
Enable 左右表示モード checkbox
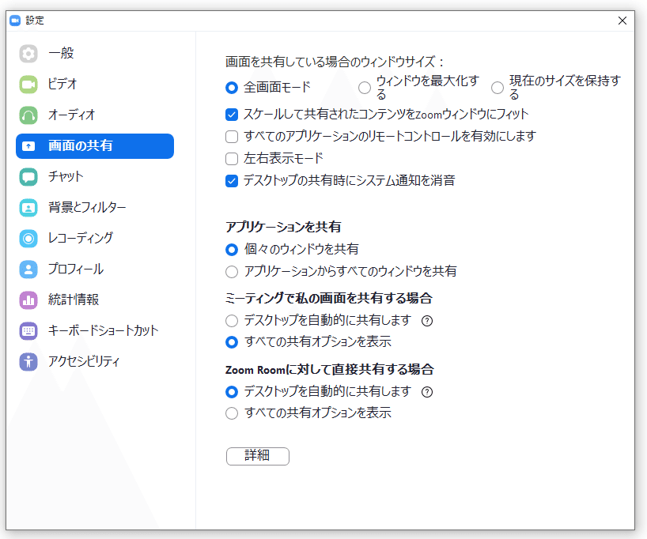pyautogui.click(x=232, y=159)
